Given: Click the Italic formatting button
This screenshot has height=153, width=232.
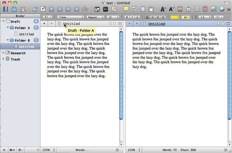Looking at the screenshot, I should (x=132, y=17).
